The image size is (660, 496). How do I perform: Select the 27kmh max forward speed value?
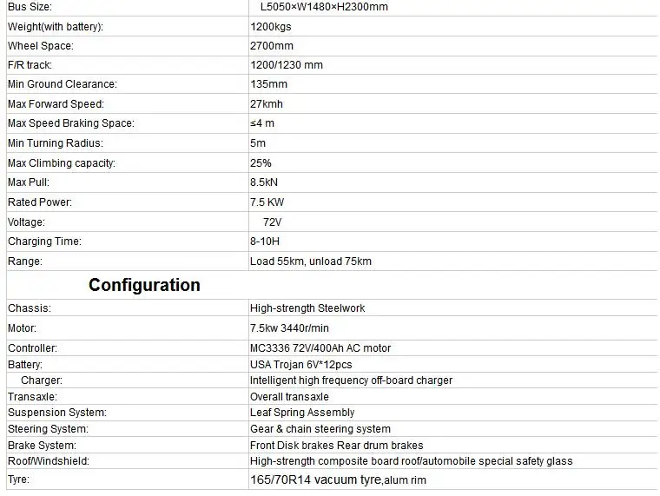tap(267, 104)
